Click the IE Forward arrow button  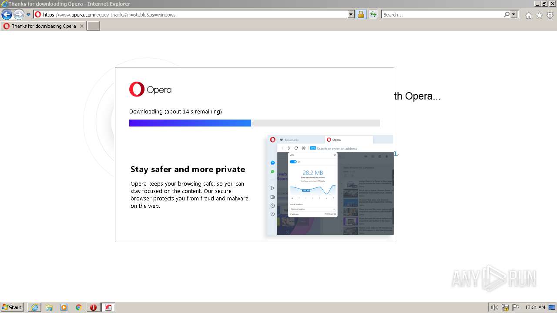tap(19, 15)
